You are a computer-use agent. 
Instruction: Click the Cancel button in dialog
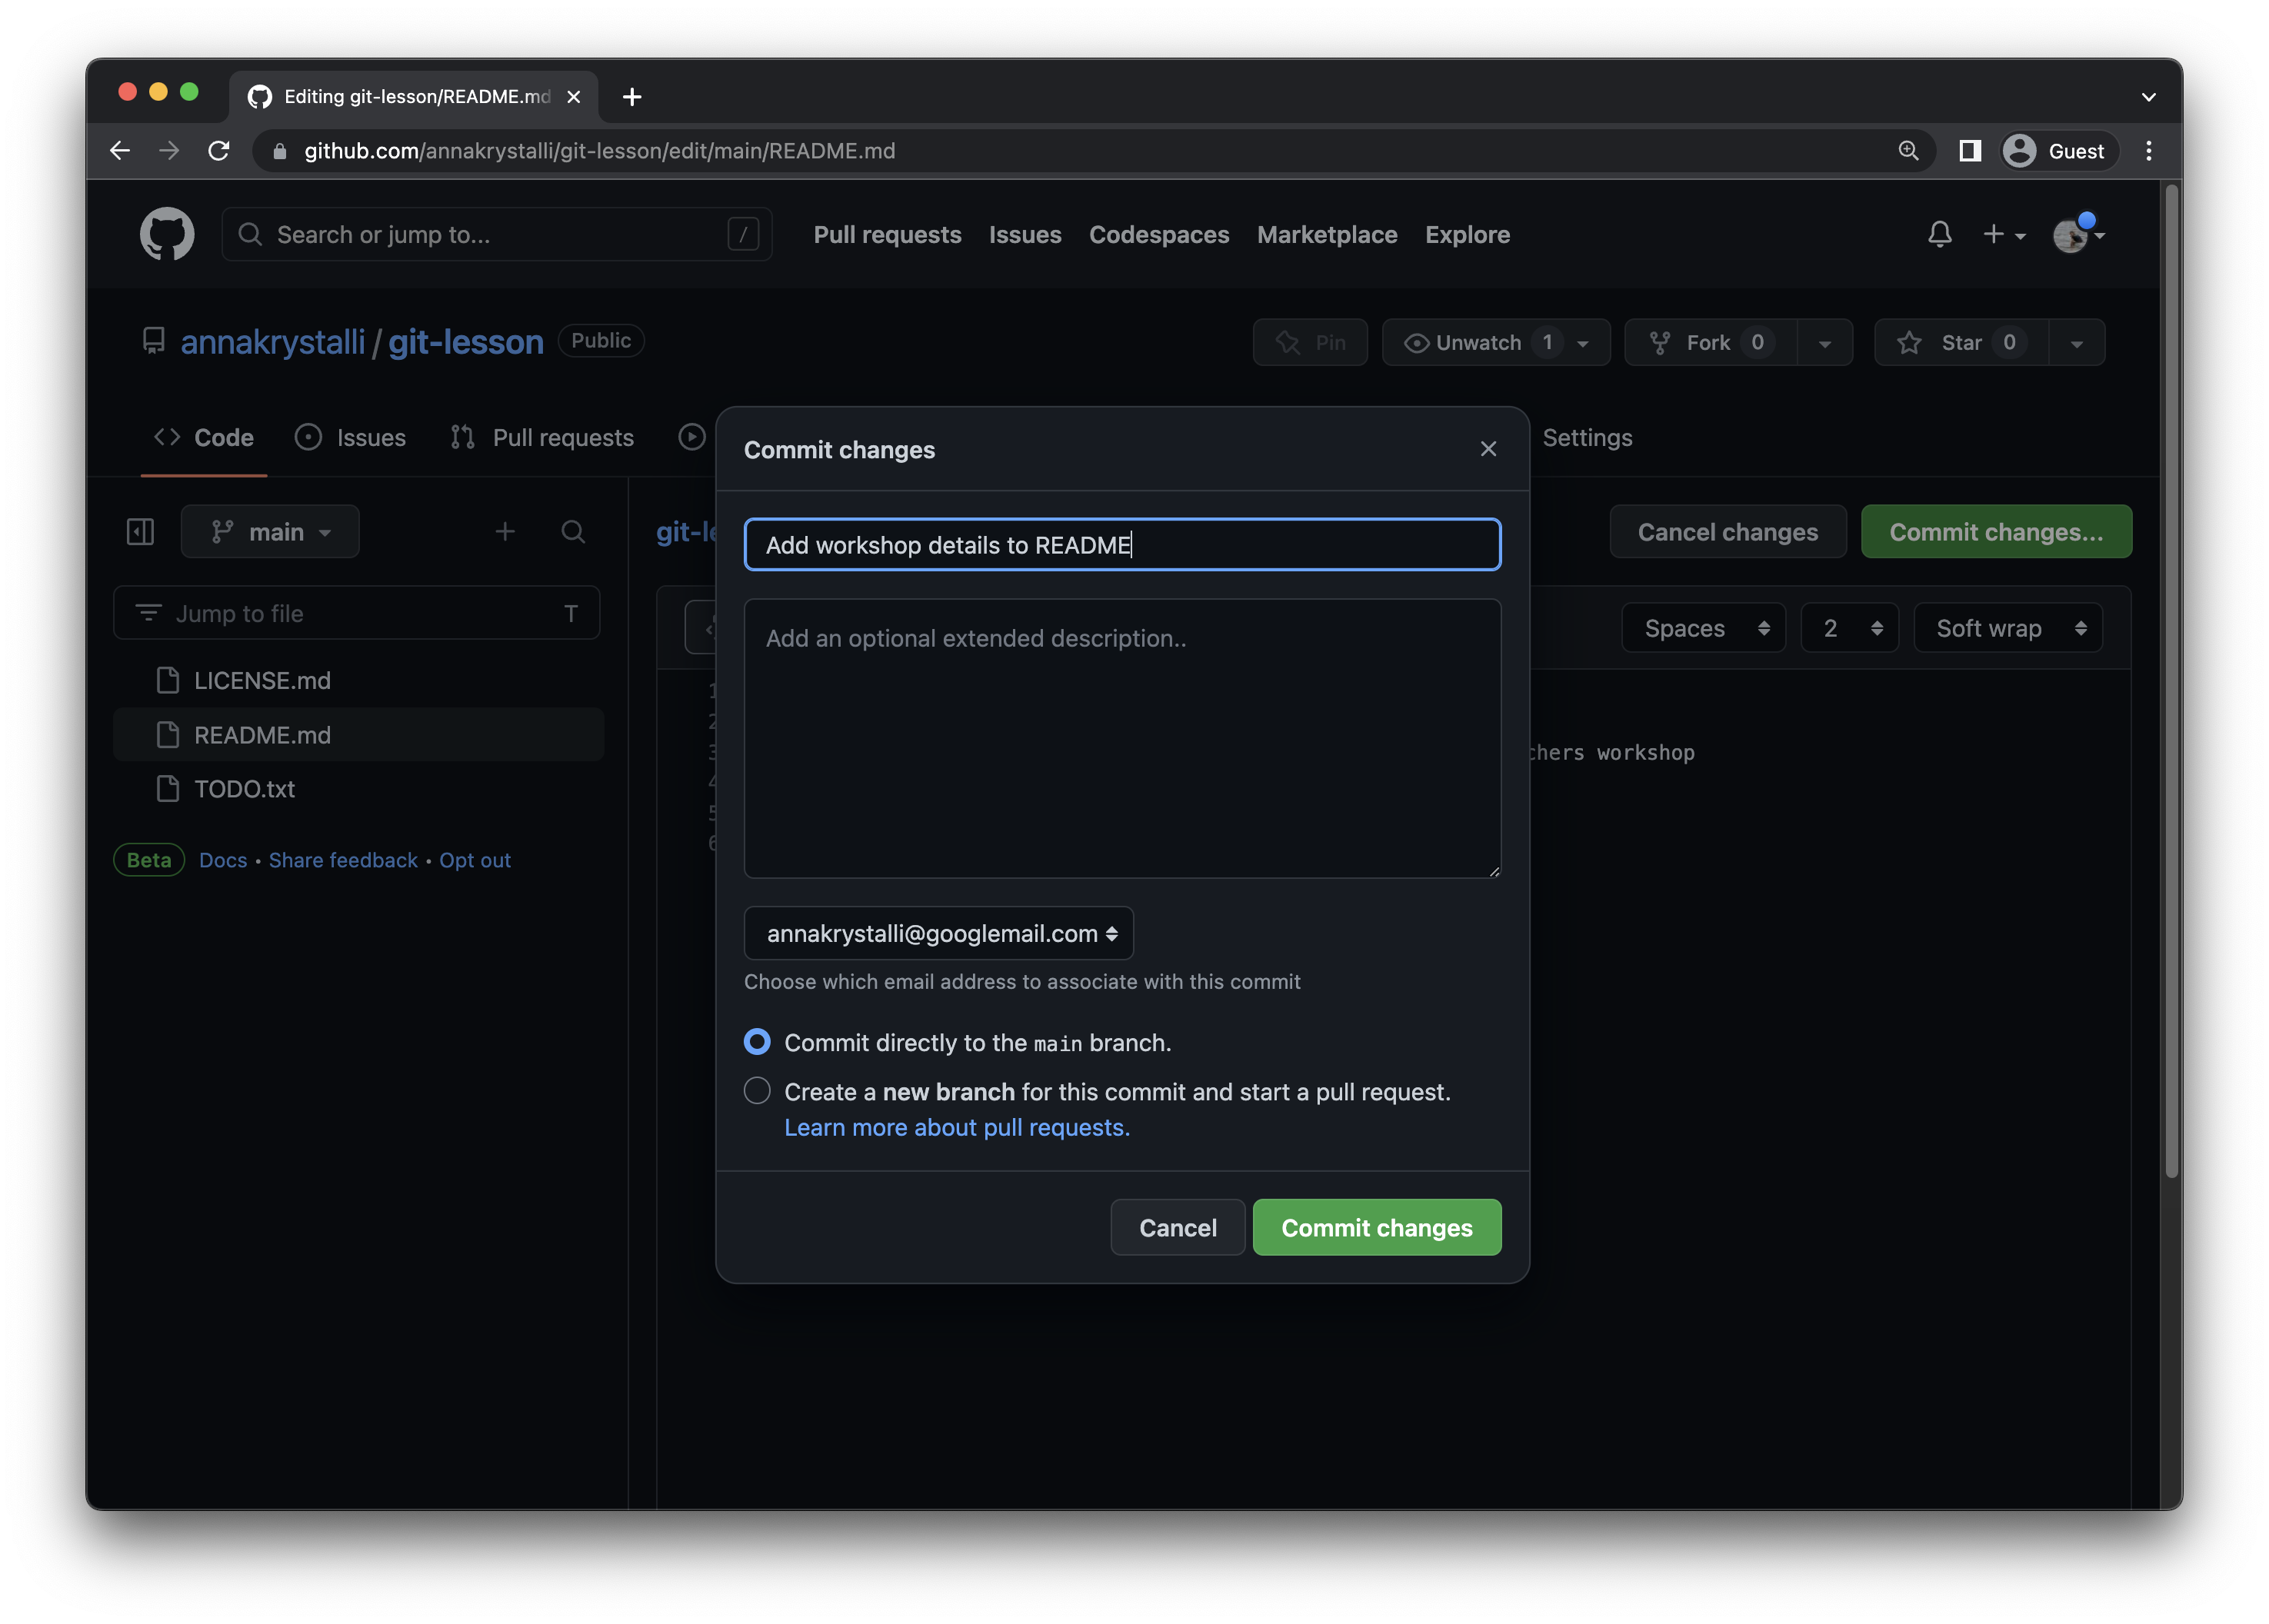click(1177, 1227)
